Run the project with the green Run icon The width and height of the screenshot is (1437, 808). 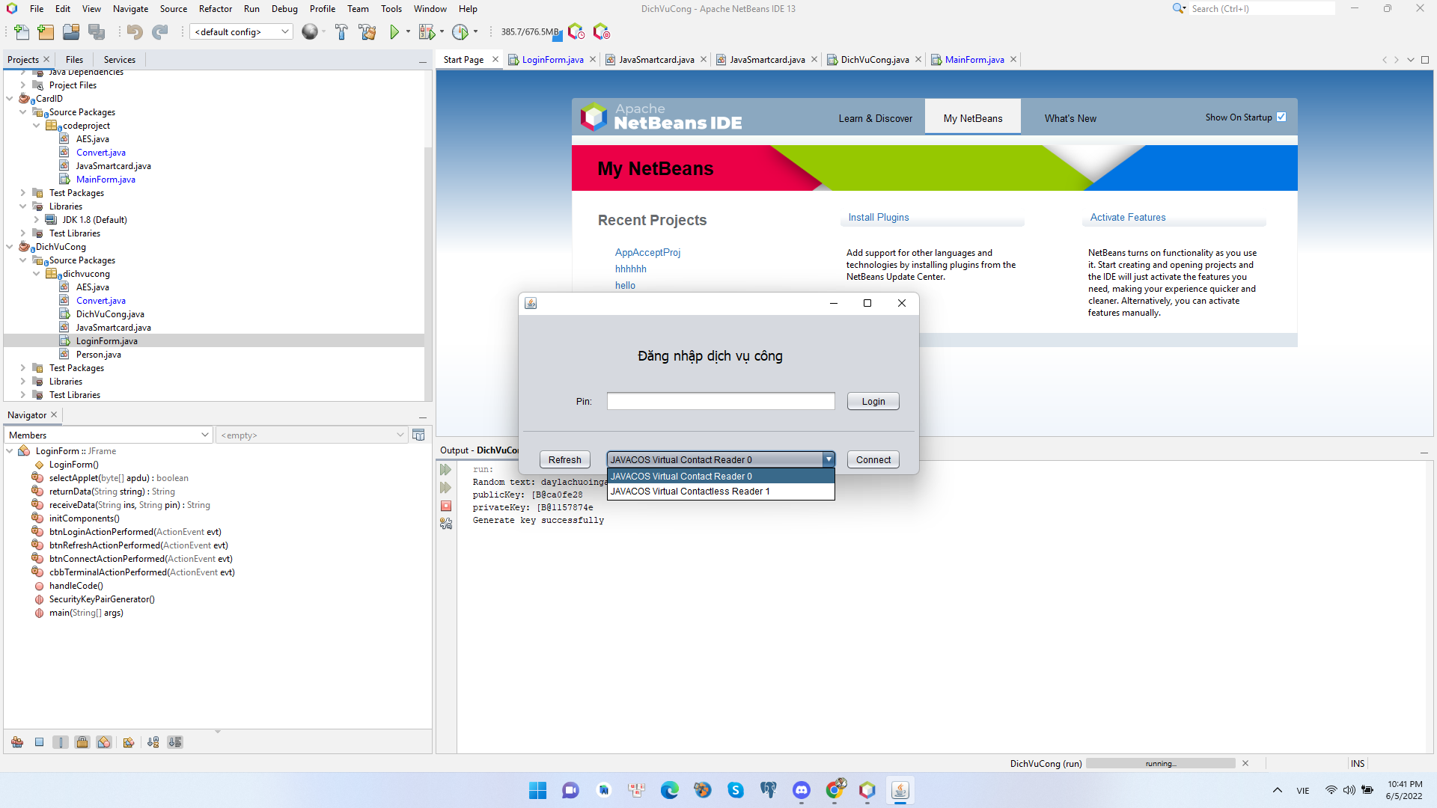tap(394, 31)
